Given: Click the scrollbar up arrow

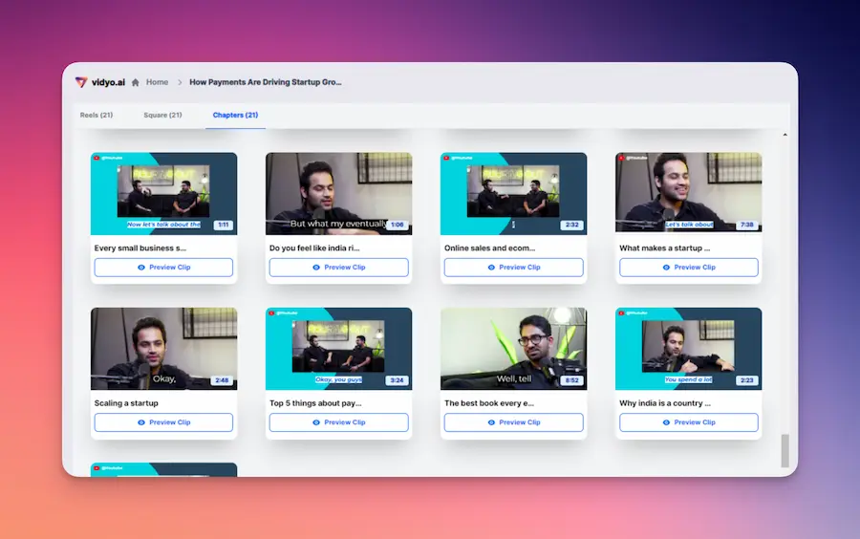Looking at the screenshot, I should click(785, 135).
